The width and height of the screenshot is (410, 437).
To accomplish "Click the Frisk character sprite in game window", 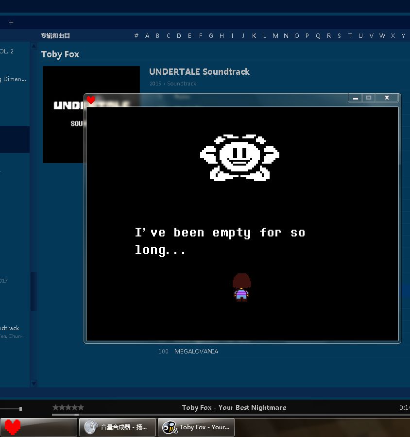I will tap(241, 287).
